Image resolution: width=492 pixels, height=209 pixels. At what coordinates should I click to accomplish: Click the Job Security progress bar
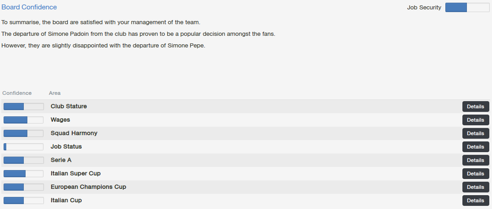(x=467, y=8)
